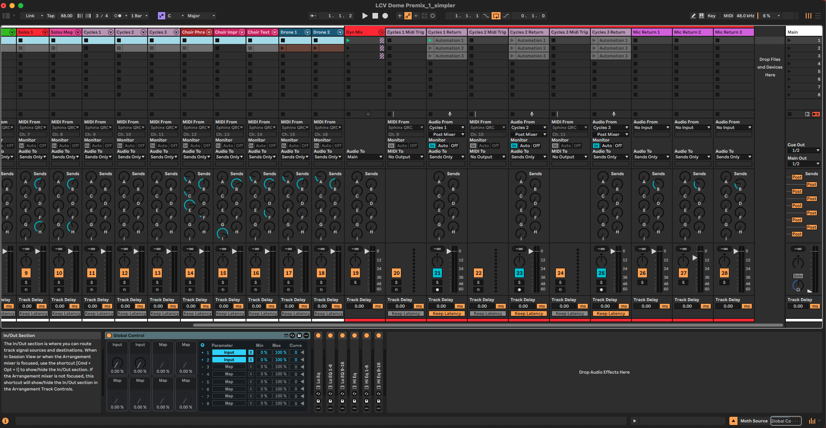
Task: Click the Stop transport button
Action: (375, 16)
